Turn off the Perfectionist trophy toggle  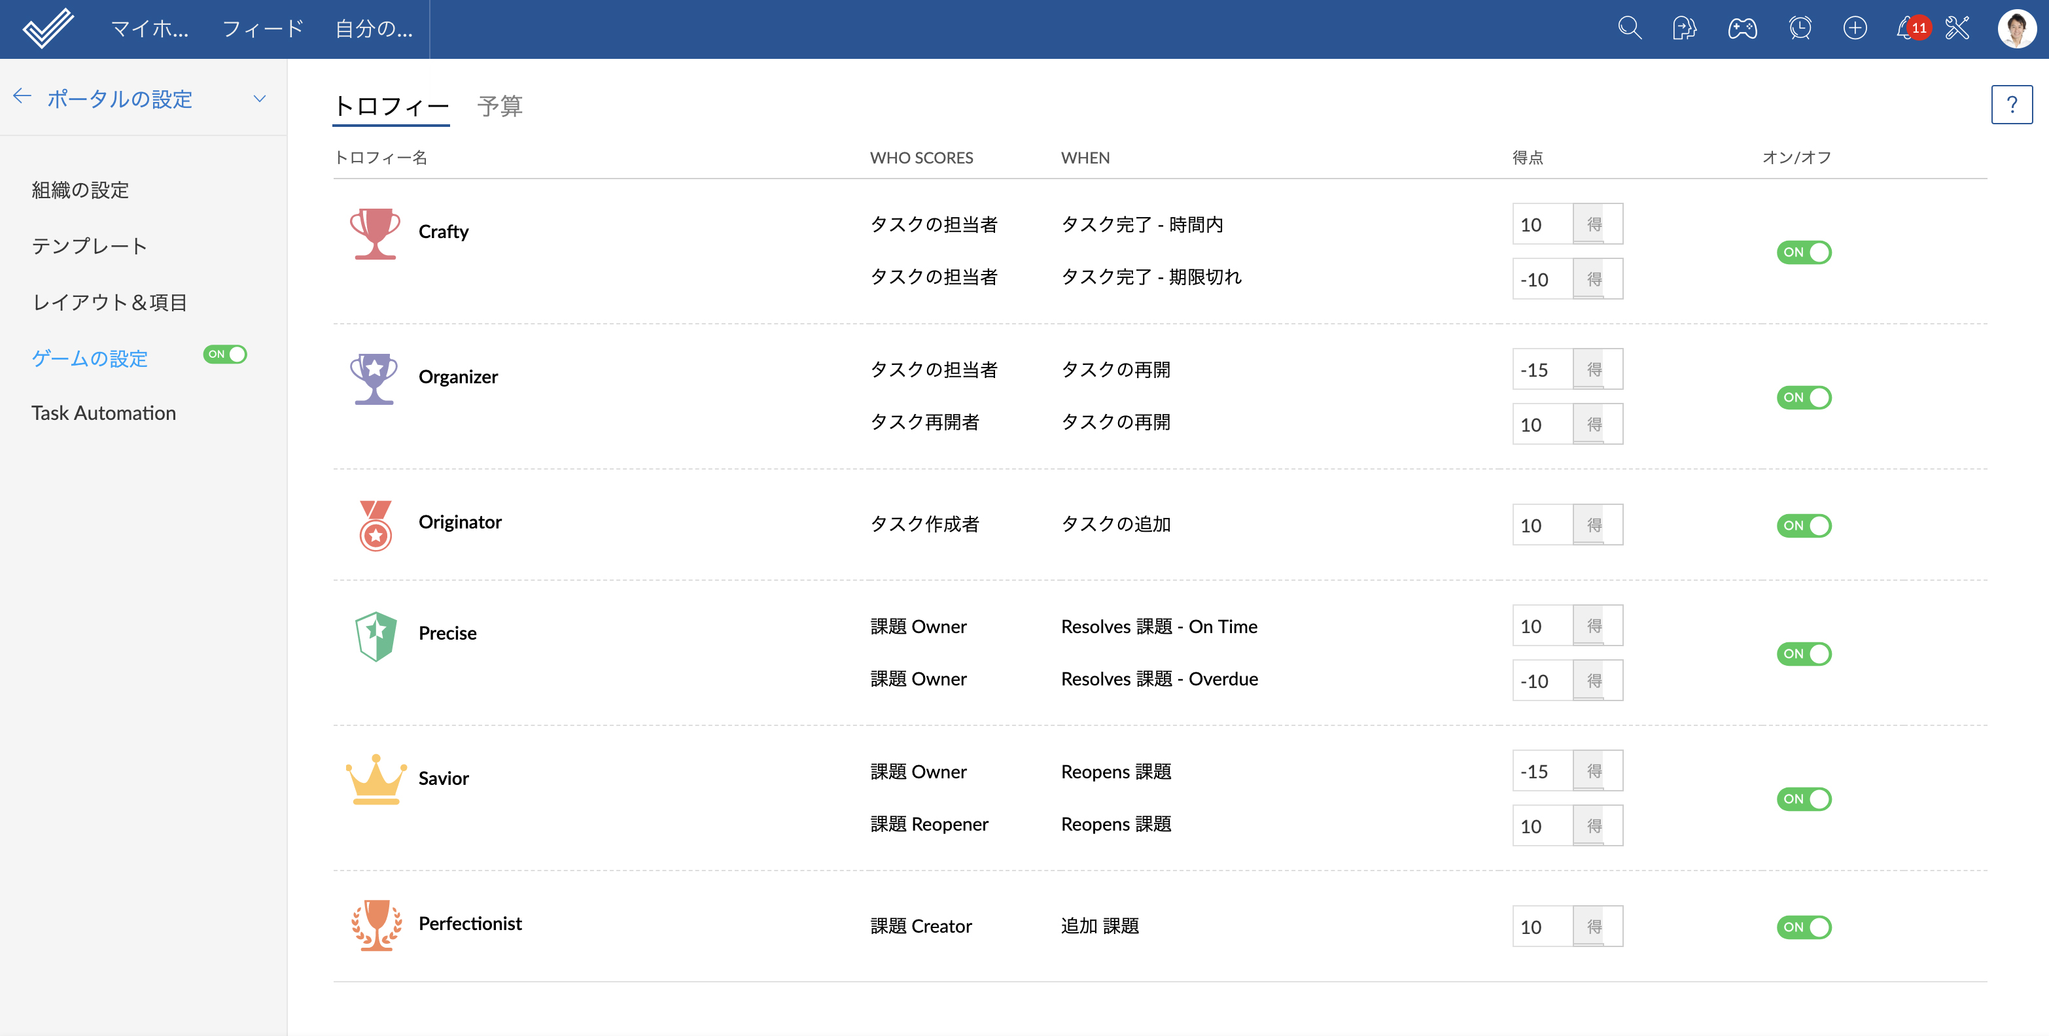[1803, 927]
